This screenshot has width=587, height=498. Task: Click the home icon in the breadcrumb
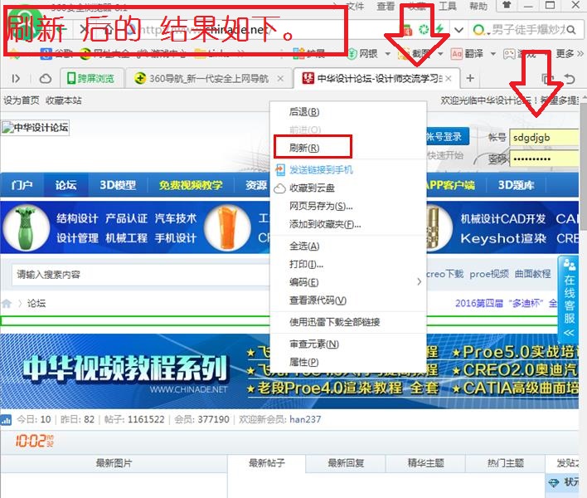(7, 303)
